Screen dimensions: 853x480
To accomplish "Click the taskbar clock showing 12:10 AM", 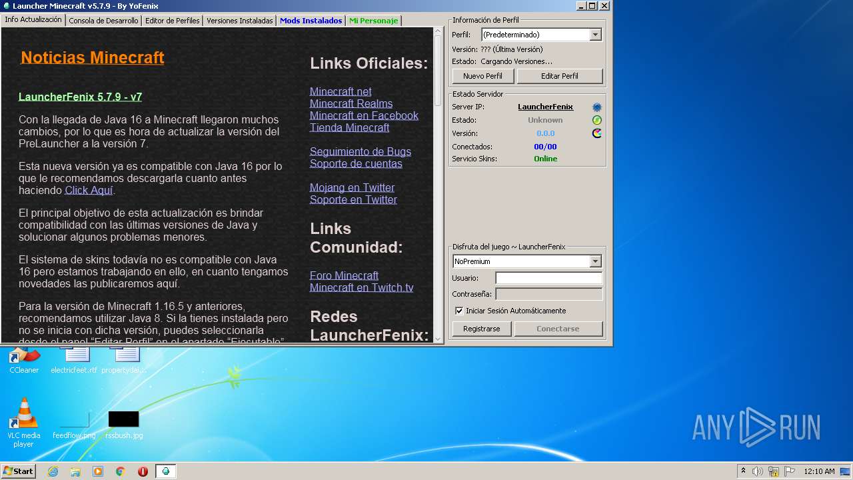I will (819, 471).
